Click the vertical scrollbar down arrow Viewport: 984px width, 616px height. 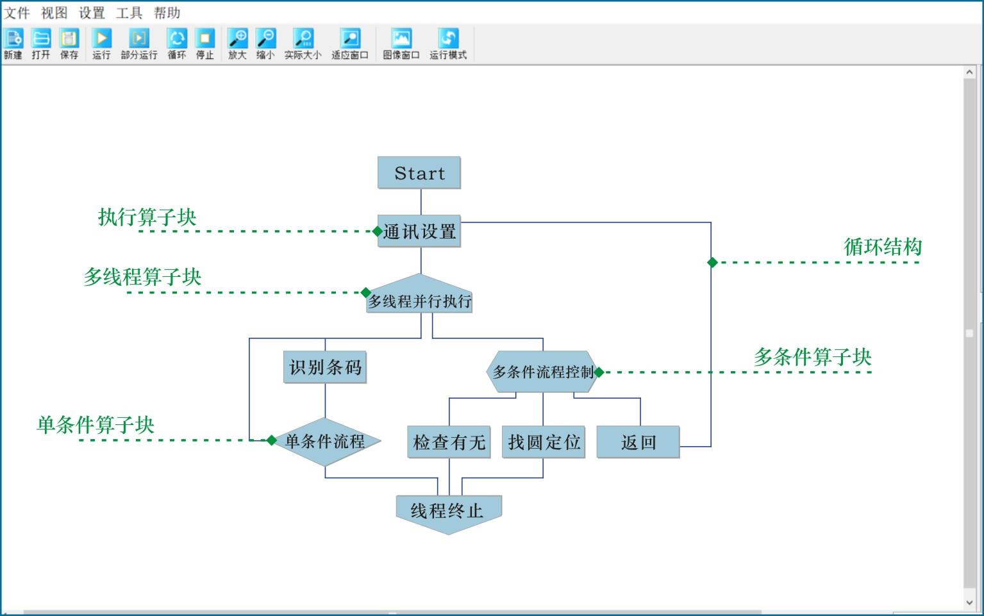pyautogui.click(x=969, y=602)
